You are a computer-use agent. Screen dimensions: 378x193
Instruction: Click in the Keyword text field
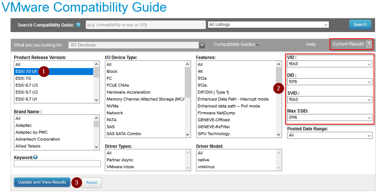click(57, 164)
